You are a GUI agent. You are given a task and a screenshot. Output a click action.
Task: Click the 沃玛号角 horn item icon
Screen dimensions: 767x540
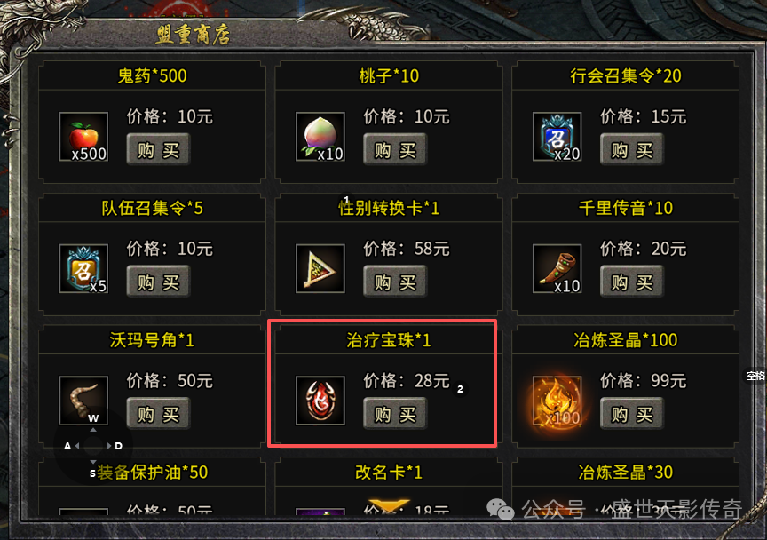tap(83, 401)
